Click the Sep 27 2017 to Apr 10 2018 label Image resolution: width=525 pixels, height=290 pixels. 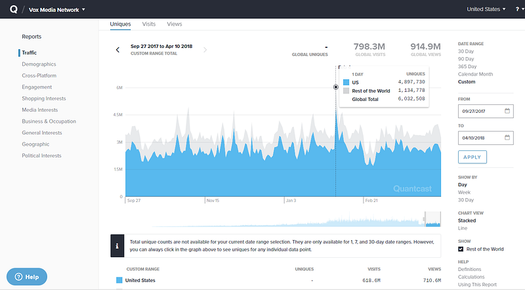pyautogui.click(x=161, y=46)
